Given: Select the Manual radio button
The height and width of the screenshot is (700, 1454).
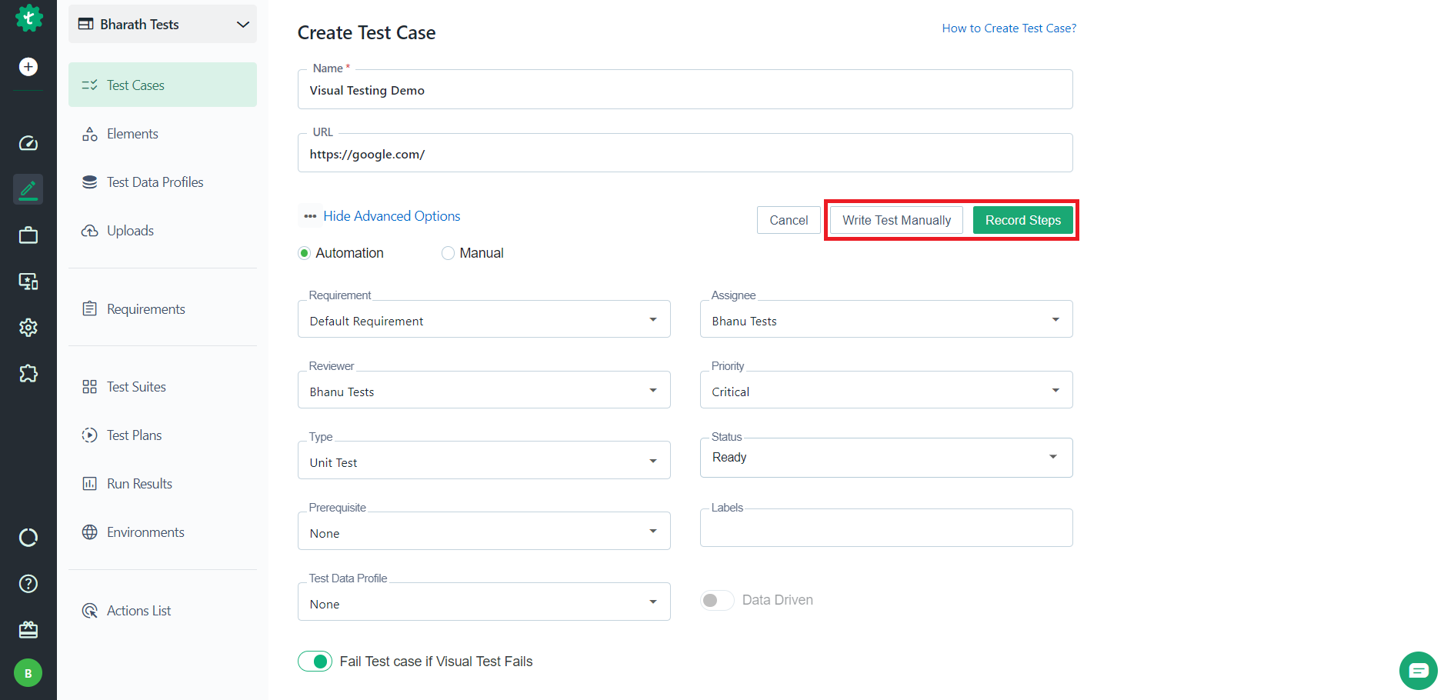Looking at the screenshot, I should pos(448,253).
